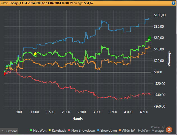
Task: Toggle the Showdown legend series
Action: coord(107,131)
